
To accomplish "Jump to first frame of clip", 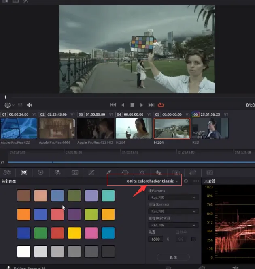I will [113, 105].
